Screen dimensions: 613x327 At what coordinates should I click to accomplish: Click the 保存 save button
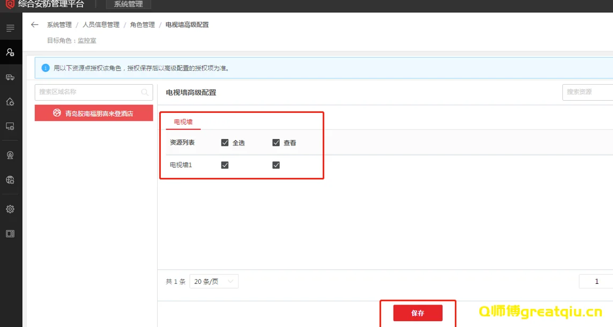click(418, 313)
